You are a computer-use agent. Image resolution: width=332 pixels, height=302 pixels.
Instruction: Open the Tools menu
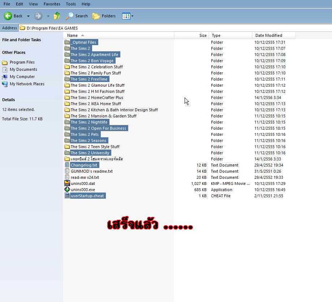(x=71, y=4)
